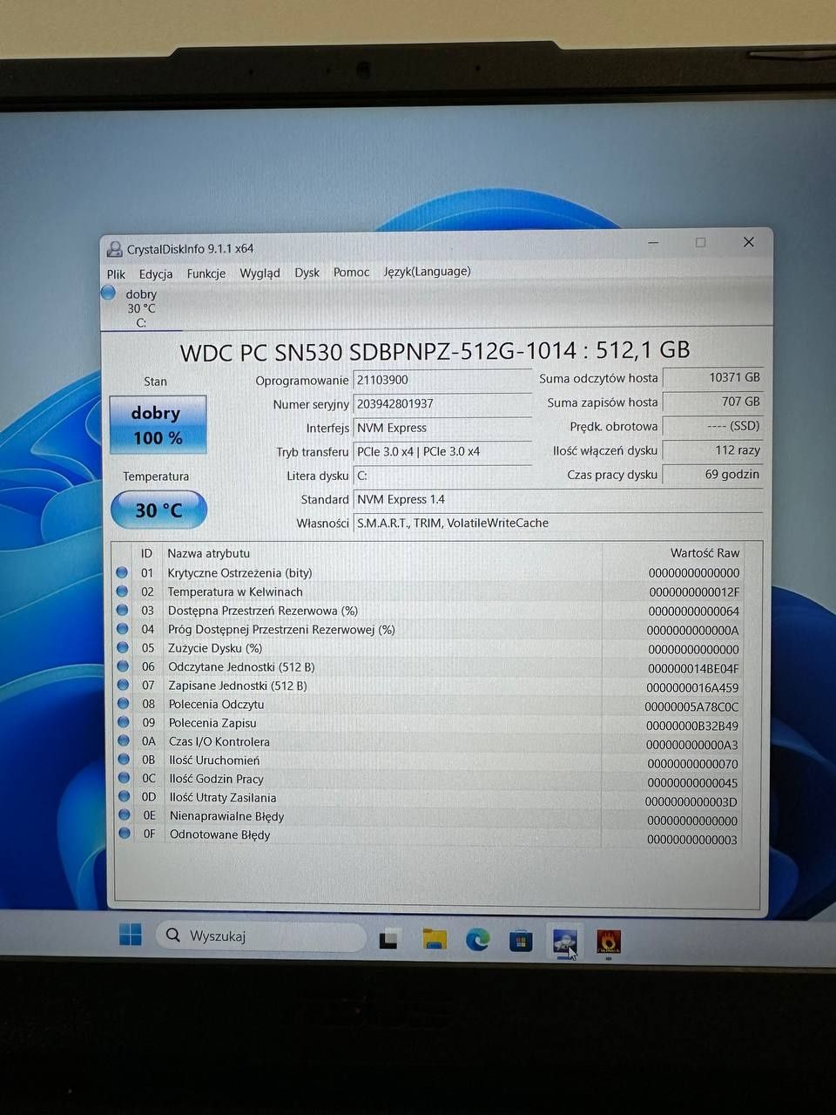Click the Własności field S.M.A.R.T., TRIM
Image resolution: width=836 pixels, height=1115 pixels.
558,523
